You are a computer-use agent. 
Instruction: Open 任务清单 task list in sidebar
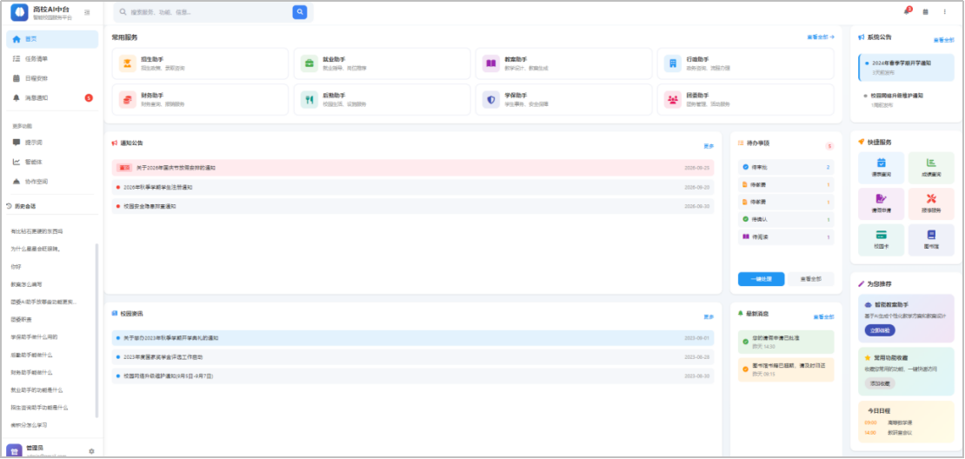pyautogui.click(x=52, y=58)
